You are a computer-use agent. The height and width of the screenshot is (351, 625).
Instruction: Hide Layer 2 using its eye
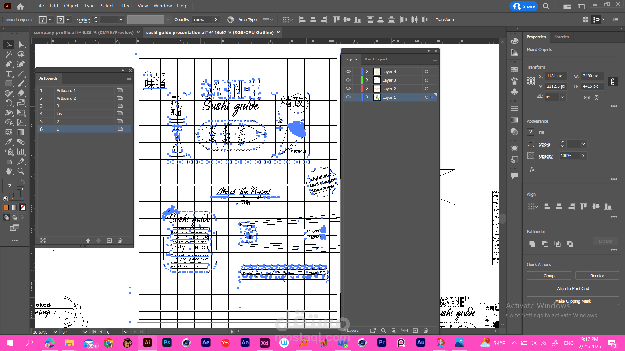click(348, 88)
